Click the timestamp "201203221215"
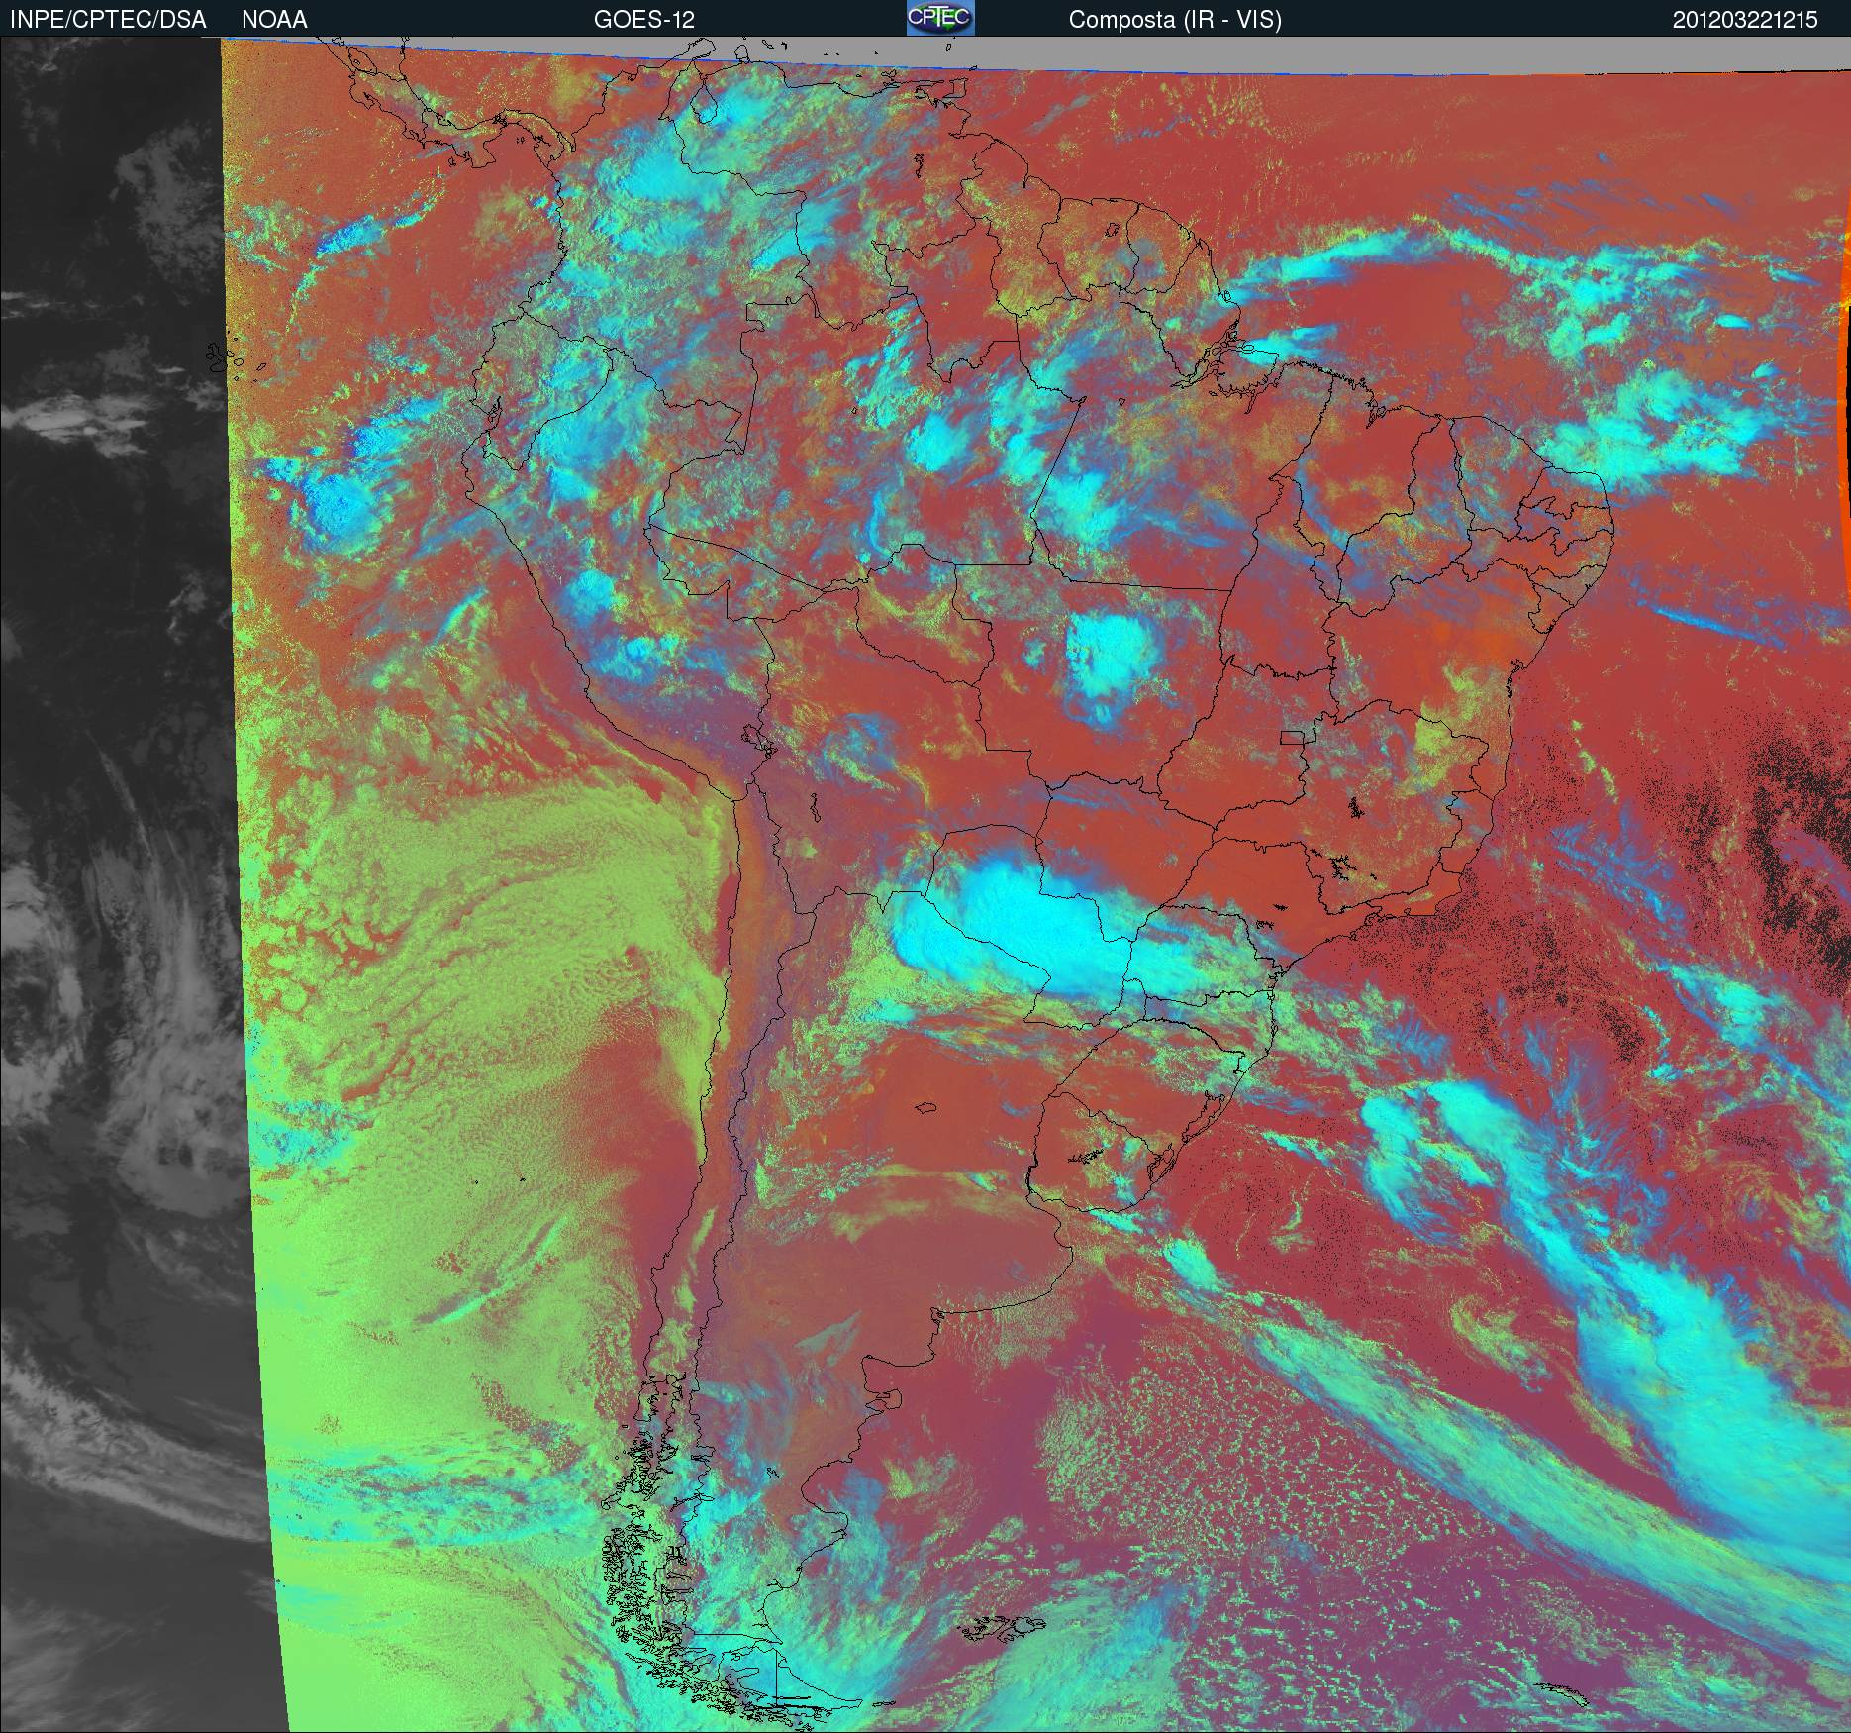This screenshot has height=1733, width=1851. 1745,20
